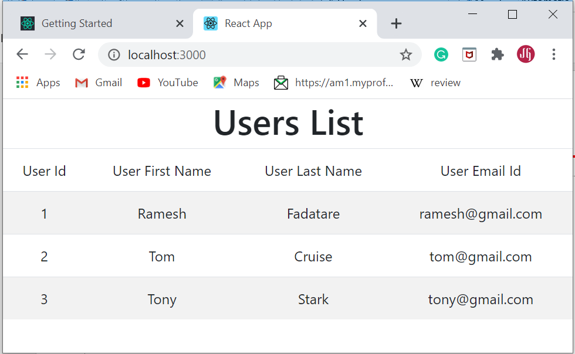575x354 pixels.
Task: Open a new tab with the plus button
Action: coord(396,23)
